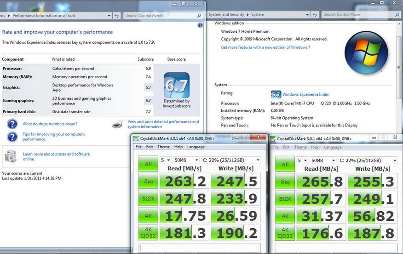Run Seq test in right CrystalDiskMark window
Screen dimensions: 403x254
pyautogui.click(x=285, y=181)
